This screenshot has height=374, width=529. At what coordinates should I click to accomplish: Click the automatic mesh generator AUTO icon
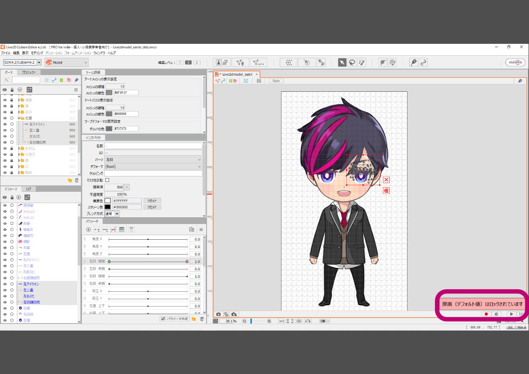(258, 62)
